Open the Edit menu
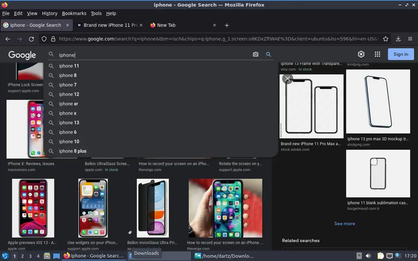This screenshot has width=418, height=261. pos(18,13)
